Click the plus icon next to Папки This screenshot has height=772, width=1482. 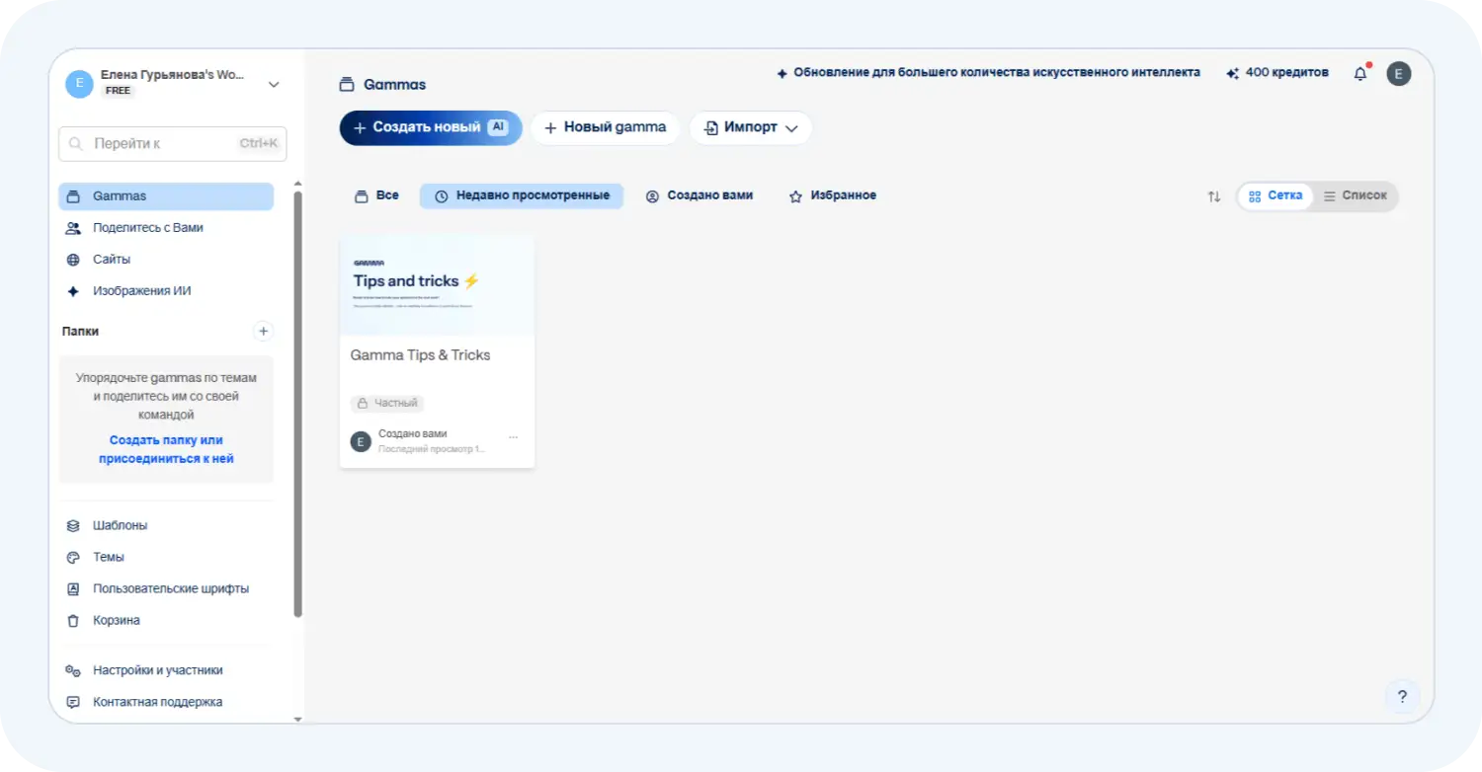pyautogui.click(x=264, y=331)
